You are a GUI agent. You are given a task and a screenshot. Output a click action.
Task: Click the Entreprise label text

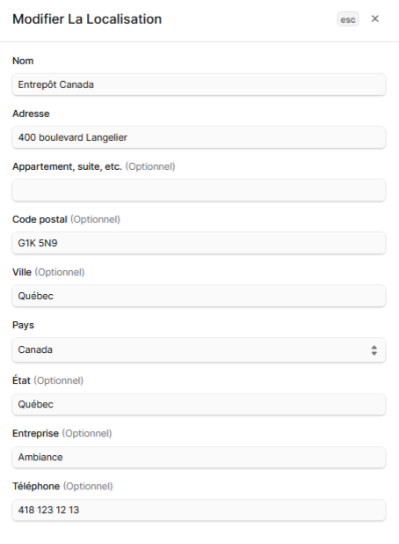(x=35, y=433)
